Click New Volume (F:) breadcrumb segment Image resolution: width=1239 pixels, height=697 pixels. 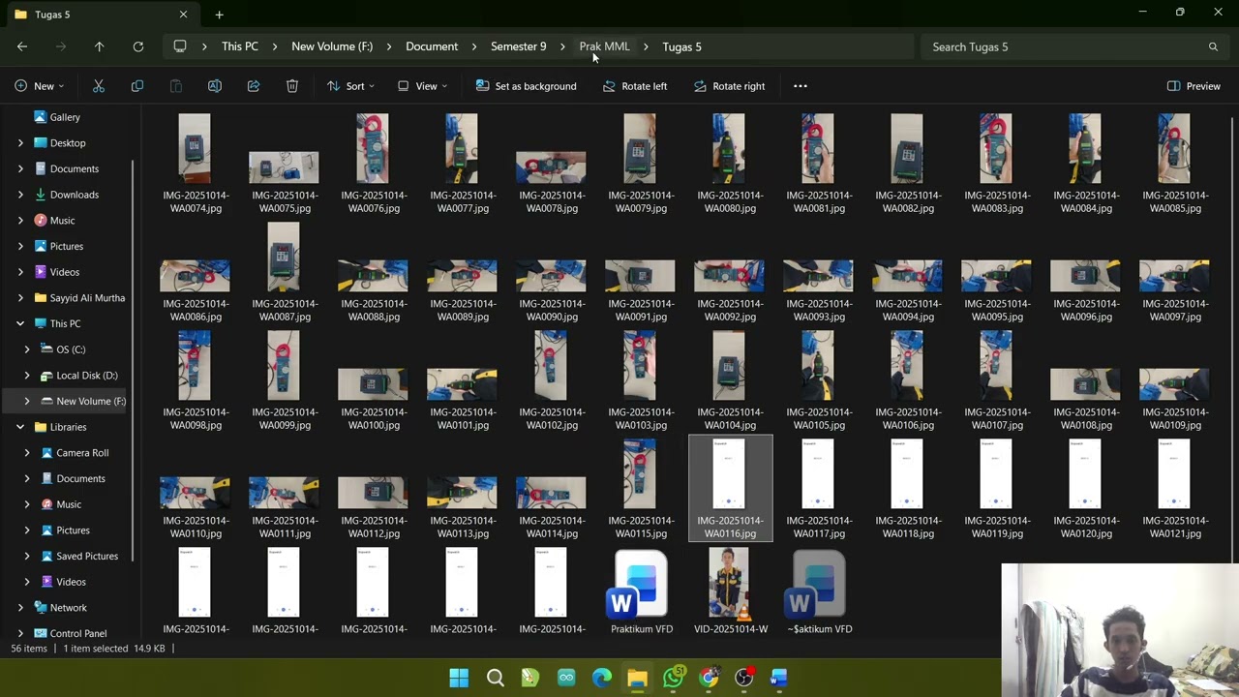[332, 46]
